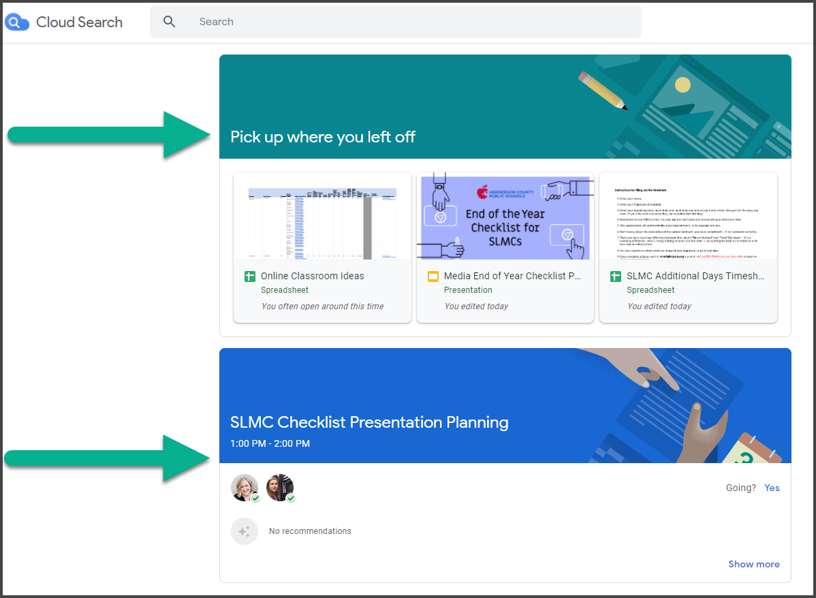Click the green checkmark on the first attendee

[255, 498]
